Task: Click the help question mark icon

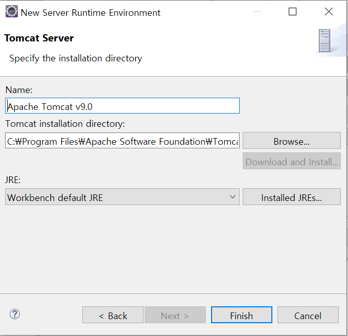Action: point(15,314)
